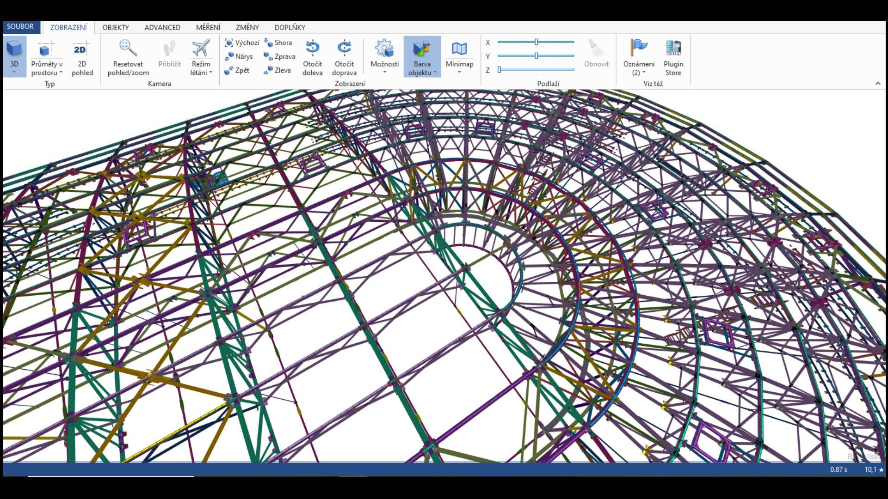Open Možnosti gear options
888x499 pixels.
384,48
